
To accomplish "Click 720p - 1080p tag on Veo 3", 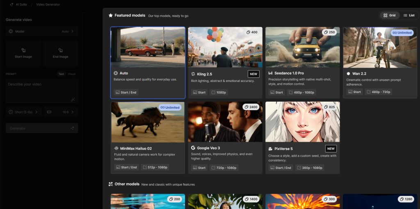I will pyautogui.click(x=224, y=168).
